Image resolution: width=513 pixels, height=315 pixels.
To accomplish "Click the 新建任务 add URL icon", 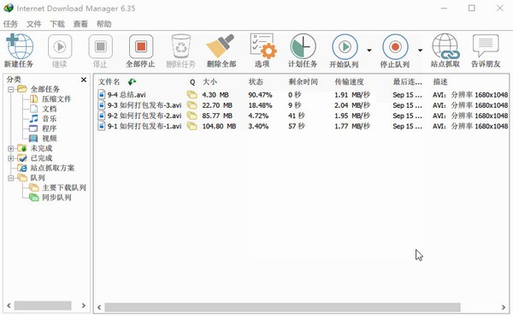I will point(19,46).
